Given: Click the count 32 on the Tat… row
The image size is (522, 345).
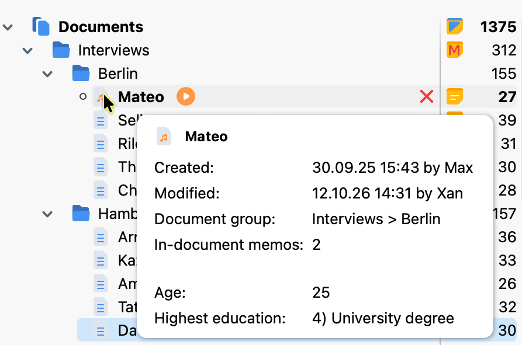Looking at the screenshot, I should click(x=507, y=307).
